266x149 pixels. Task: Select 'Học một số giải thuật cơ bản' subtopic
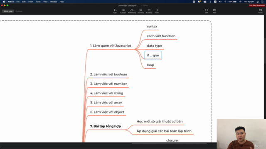click(160, 121)
